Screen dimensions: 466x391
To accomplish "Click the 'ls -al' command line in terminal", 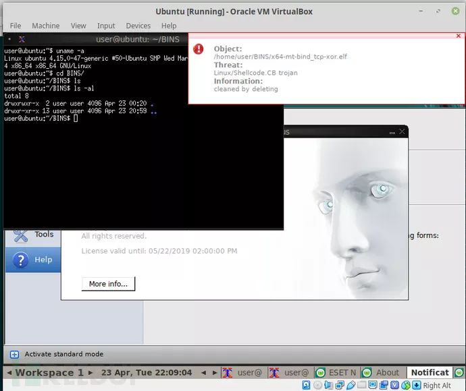I will pos(49,88).
